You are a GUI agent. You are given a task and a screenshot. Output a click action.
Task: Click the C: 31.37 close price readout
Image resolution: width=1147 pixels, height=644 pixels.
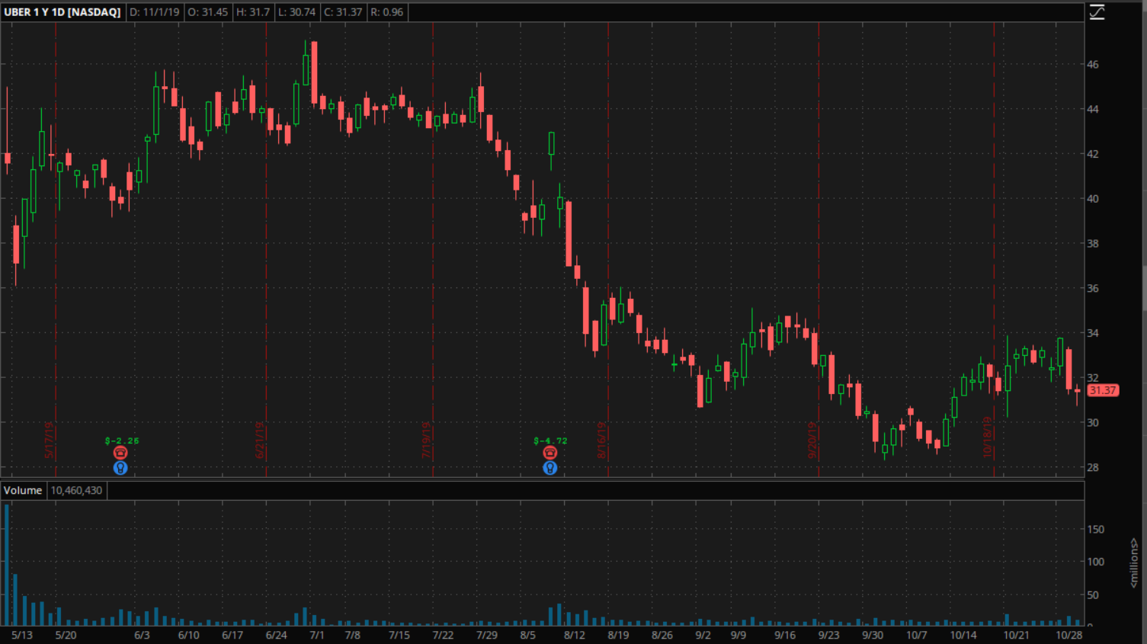point(343,12)
